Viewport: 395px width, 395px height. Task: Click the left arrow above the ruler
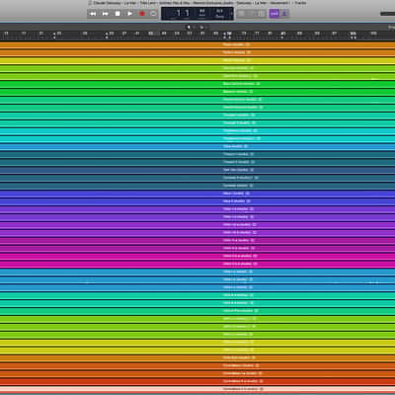coord(189,28)
